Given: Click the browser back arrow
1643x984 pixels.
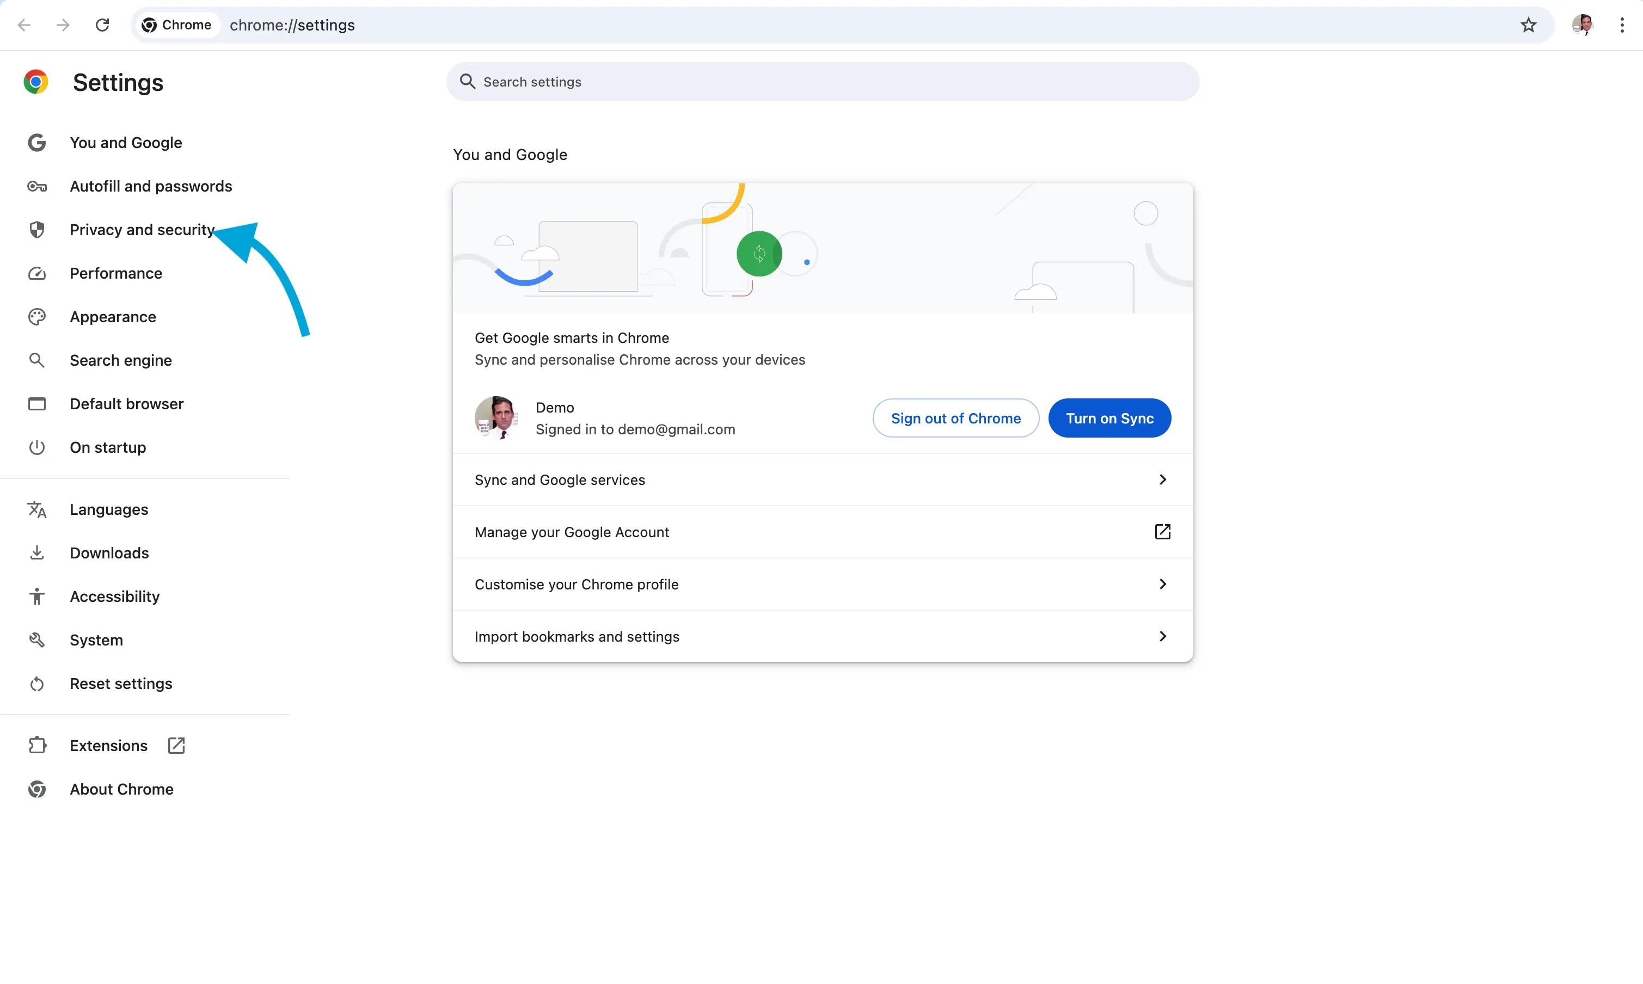Looking at the screenshot, I should (x=24, y=25).
